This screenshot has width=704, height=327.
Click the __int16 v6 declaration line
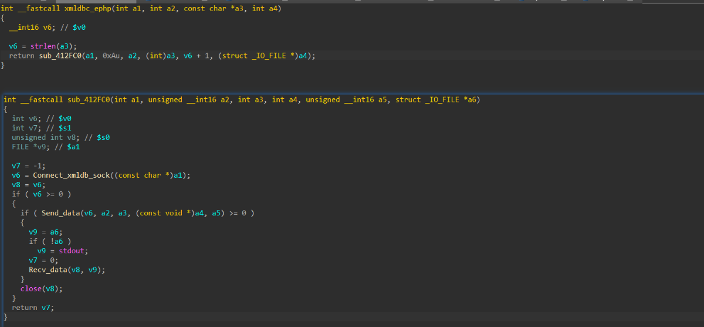point(48,27)
